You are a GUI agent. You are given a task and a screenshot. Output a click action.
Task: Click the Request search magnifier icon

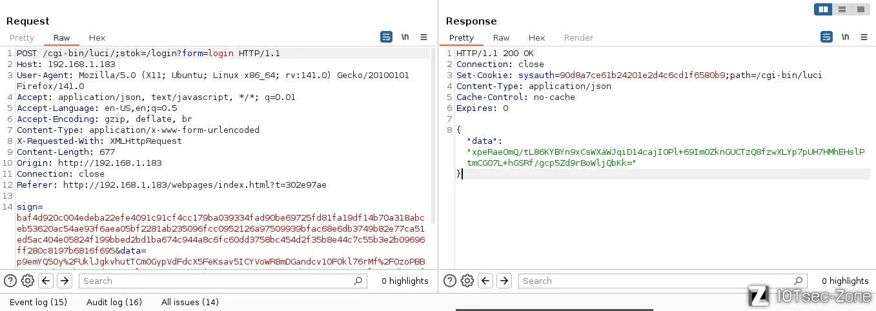point(358,281)
